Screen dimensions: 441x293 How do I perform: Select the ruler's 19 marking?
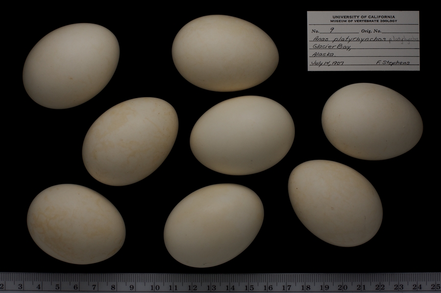coord(324,287)
